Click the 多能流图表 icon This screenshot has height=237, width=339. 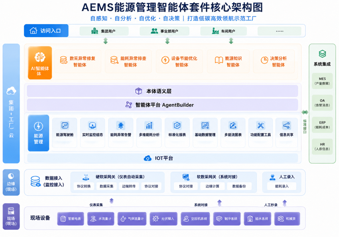pyautogui.click(x=233, y=125)
